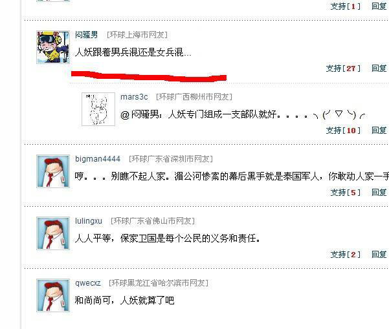This screenshot has height=329, width=389.
Task: Open qwecxz username link
Action: tap(88, 283)
